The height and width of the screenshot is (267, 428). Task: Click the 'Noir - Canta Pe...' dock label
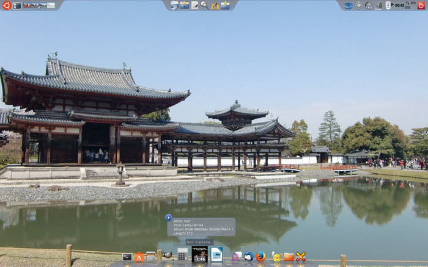pyautogui.click(x=199, y=242)
